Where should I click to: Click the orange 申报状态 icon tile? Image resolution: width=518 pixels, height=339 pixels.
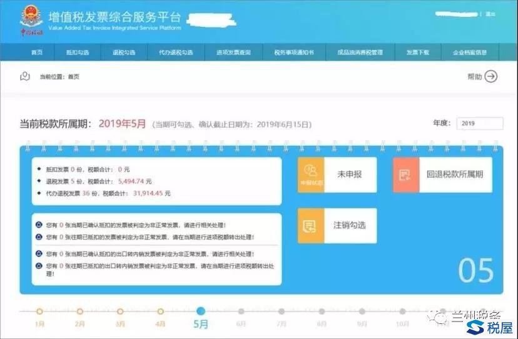(310, 175)
